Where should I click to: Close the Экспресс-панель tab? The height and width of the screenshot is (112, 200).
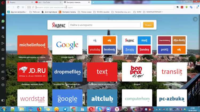click(89, 2)
